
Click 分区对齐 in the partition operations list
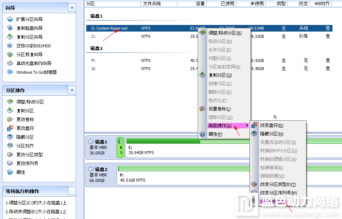[25, 146]
